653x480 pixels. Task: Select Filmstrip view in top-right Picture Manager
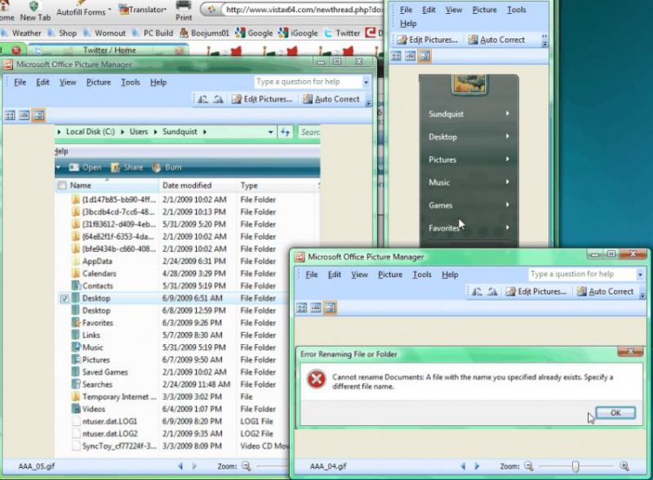coord(410,56)
